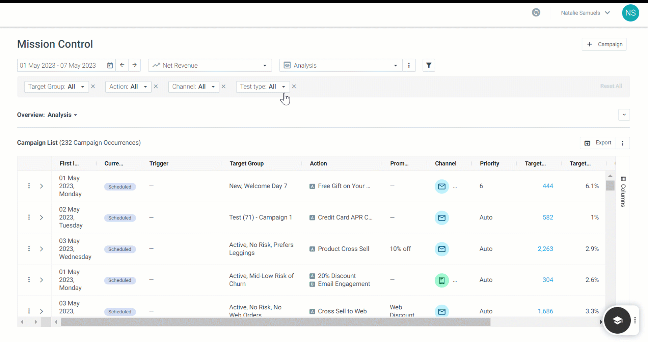This screenshot has width=648, height=342.
Task: Click SMS channel icon for 20% Discount row
Action: pos(442,280)
